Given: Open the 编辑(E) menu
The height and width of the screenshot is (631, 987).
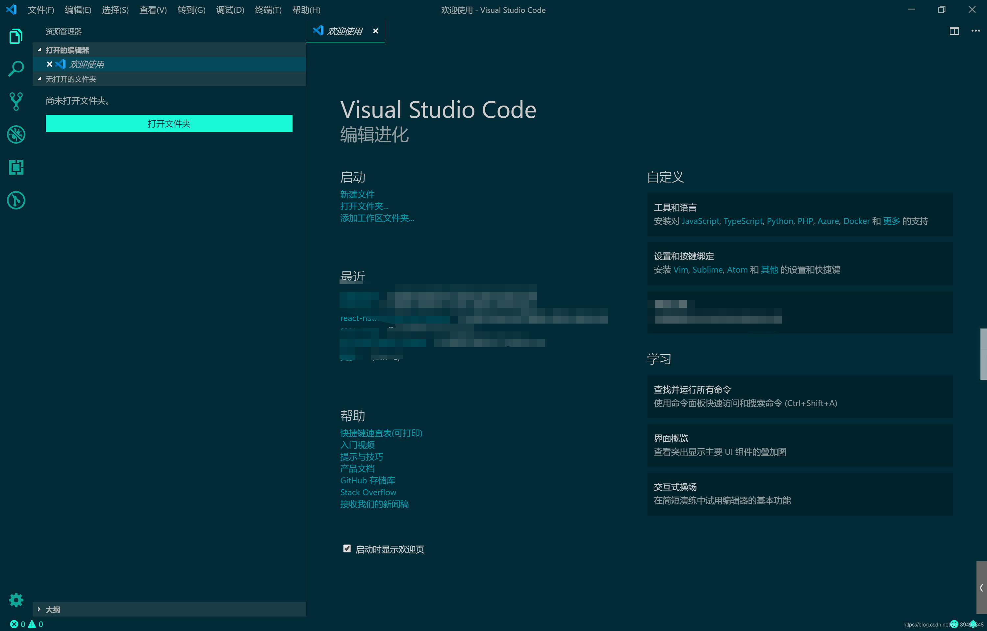Looking at the screenshot, I should (78, 10).
